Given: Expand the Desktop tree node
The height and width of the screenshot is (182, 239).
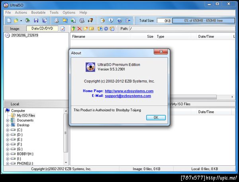Looking at the screenshot, I should click(x=8, y=125).
